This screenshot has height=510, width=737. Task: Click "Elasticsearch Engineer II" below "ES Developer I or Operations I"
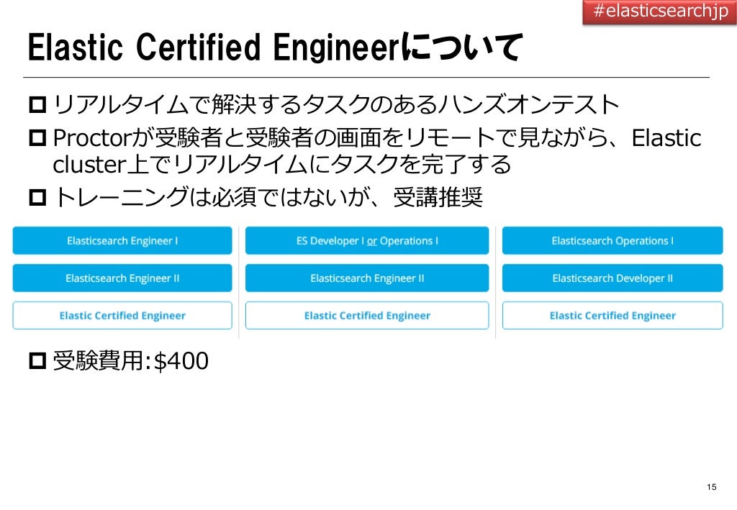pos(367,278)
